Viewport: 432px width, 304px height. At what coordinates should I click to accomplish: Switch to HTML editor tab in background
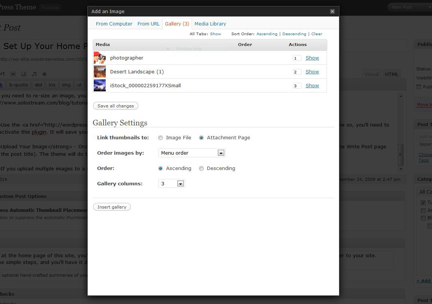[391, 74]
